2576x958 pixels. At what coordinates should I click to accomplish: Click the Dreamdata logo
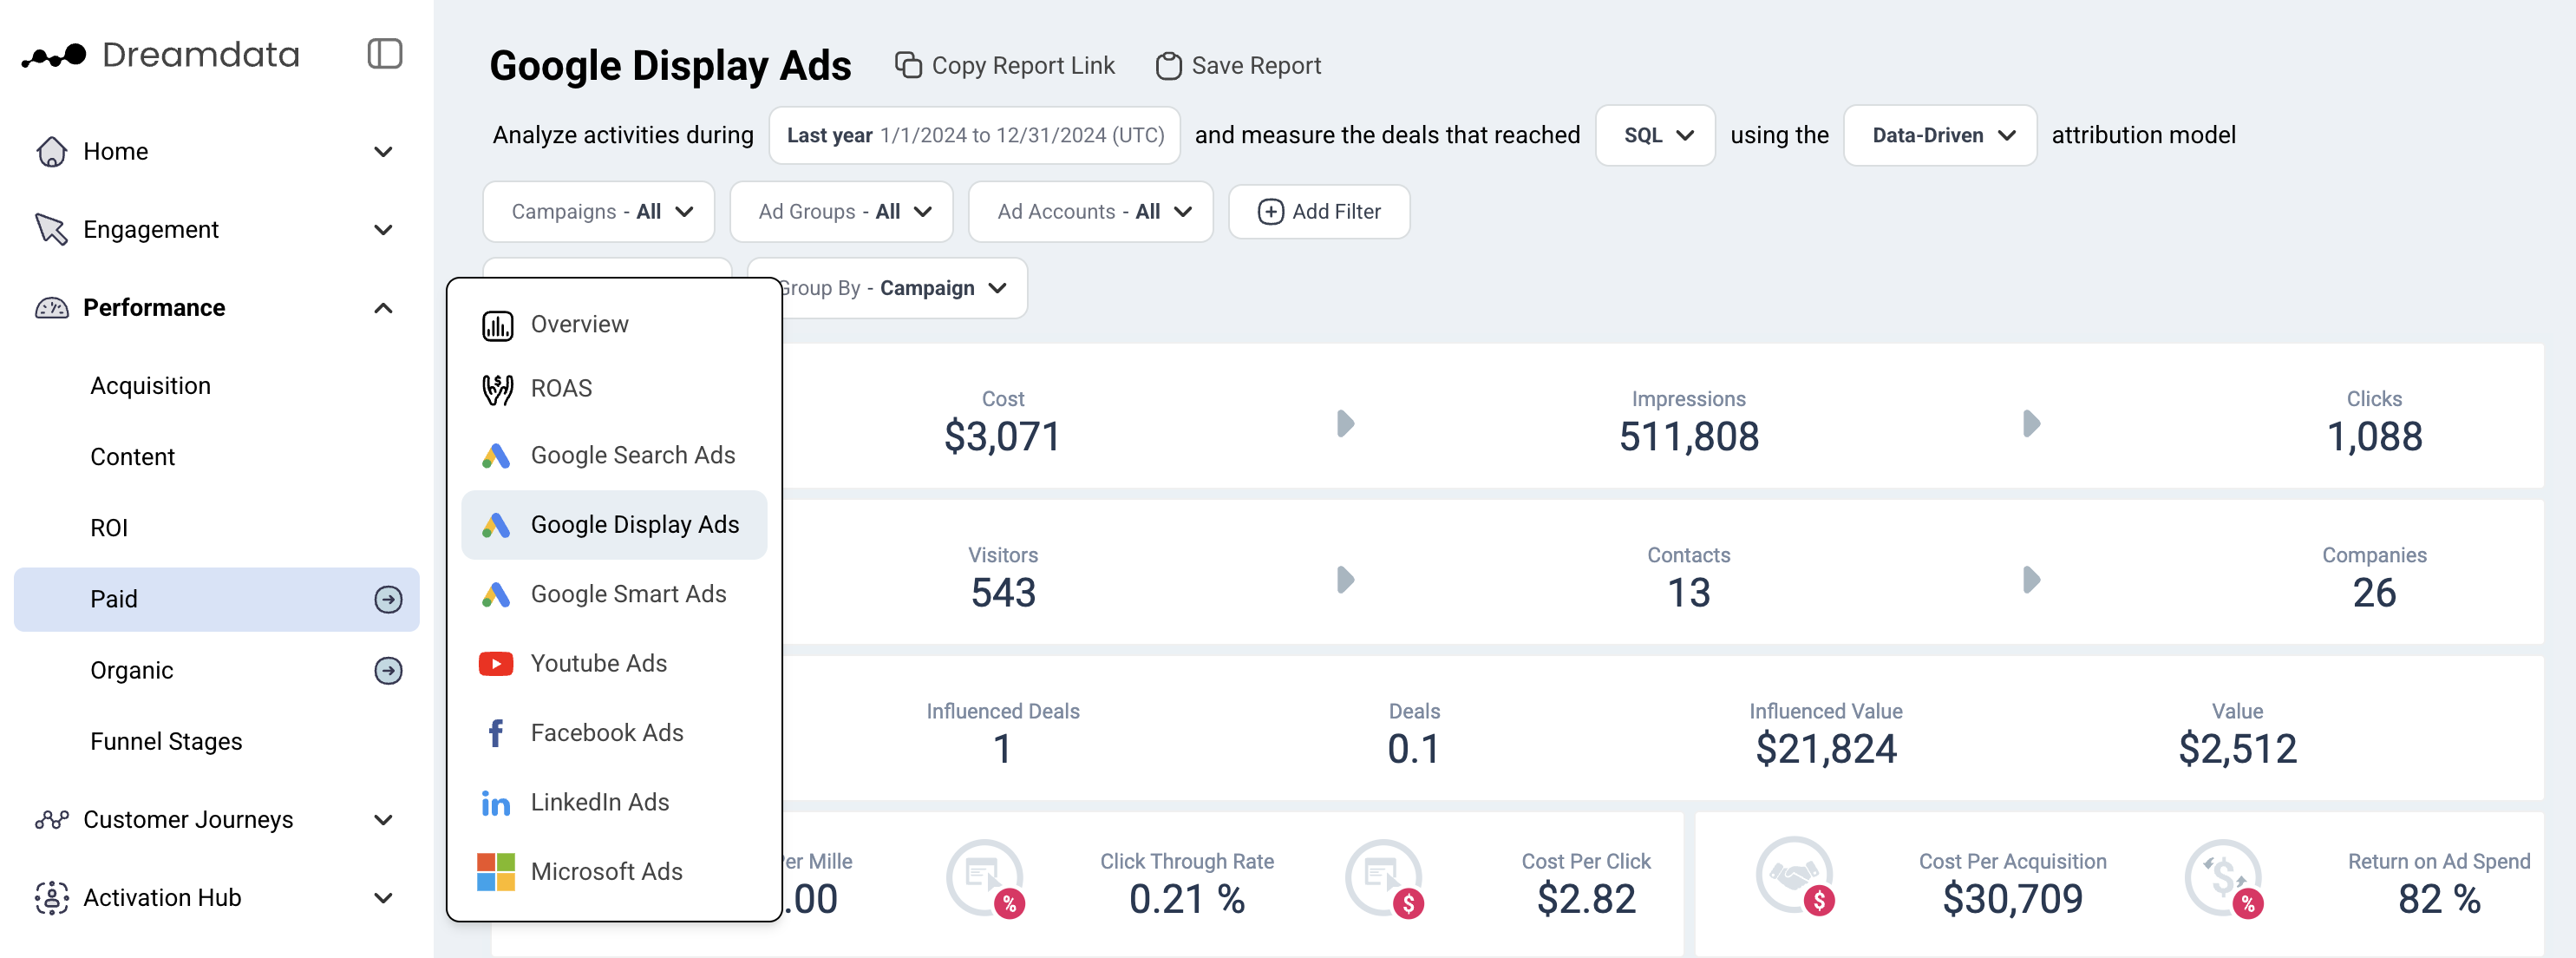[160, 54]
